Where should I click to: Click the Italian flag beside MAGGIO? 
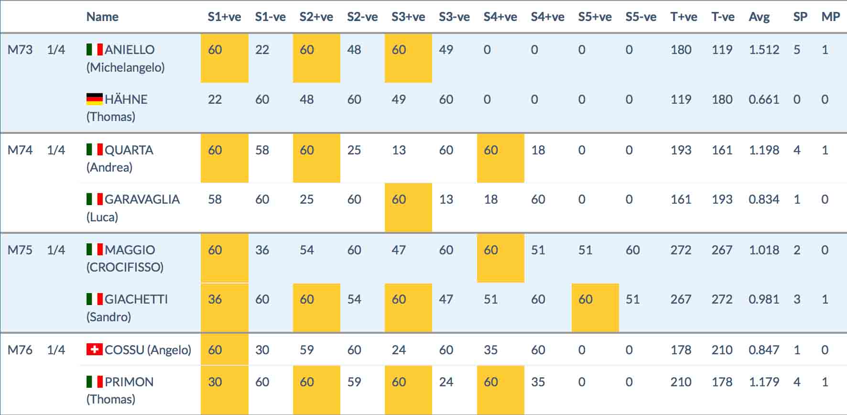(x=95, y=250)
